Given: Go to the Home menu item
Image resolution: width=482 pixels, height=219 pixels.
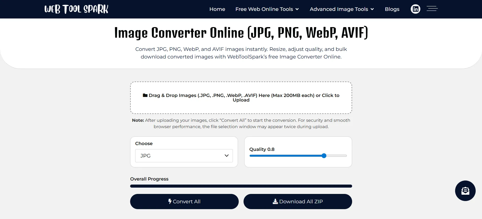Looking at the screenshot, I should (x=217, y=9).
